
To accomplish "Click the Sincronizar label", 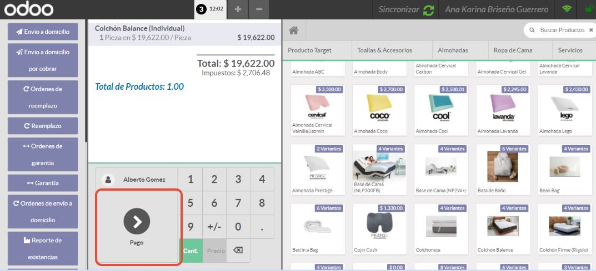I will click(x=399, y=9).
